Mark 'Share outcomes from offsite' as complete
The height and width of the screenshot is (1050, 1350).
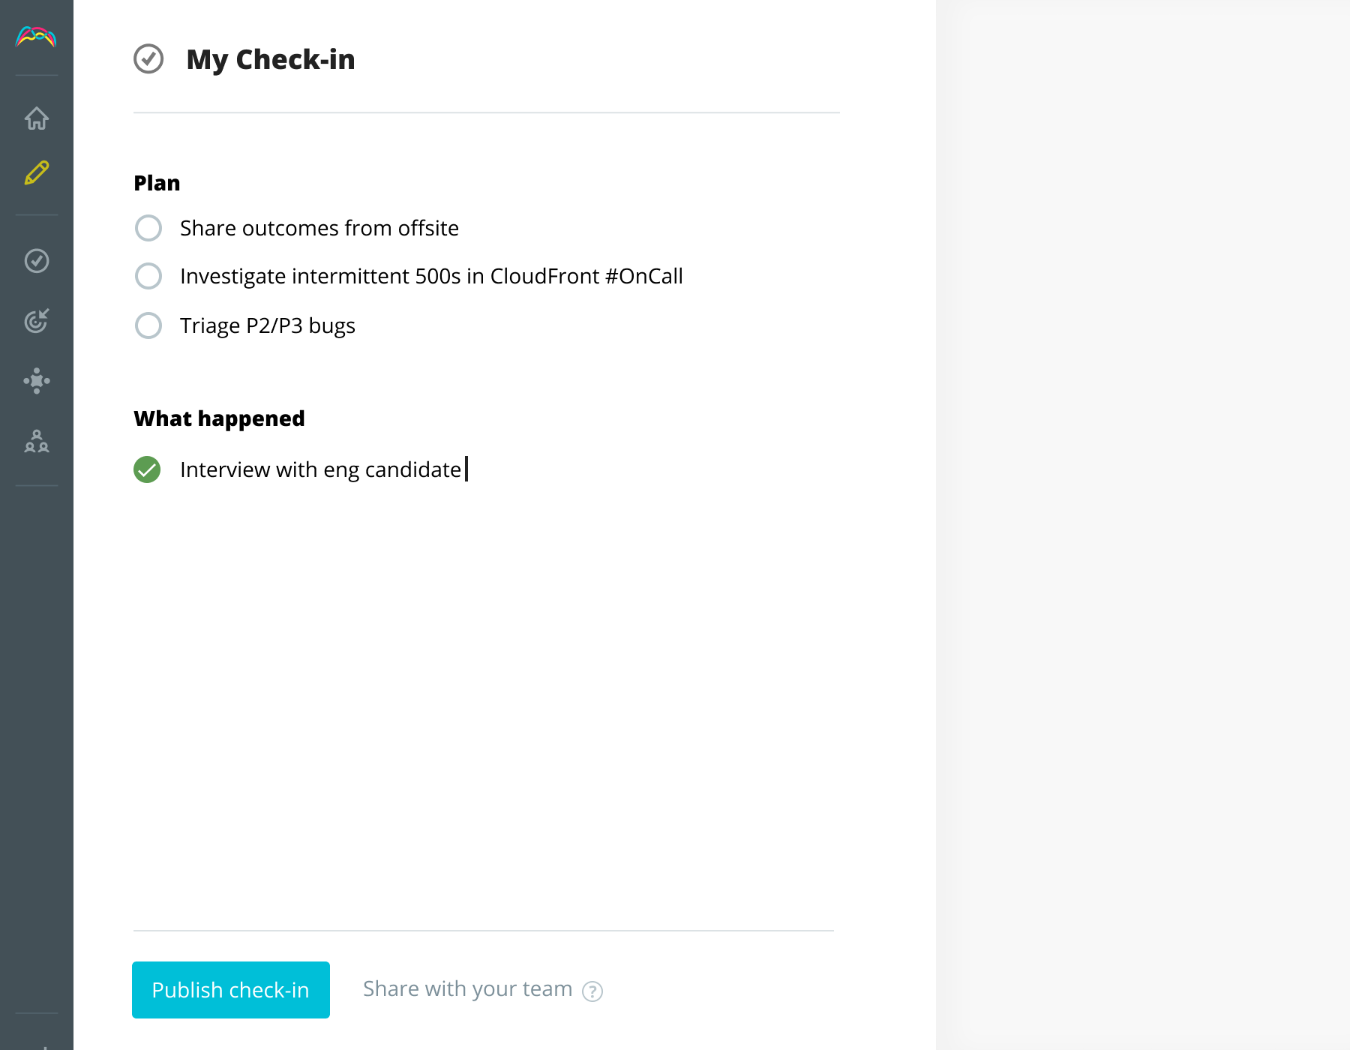pyautogui.click(x=148, y=228)
